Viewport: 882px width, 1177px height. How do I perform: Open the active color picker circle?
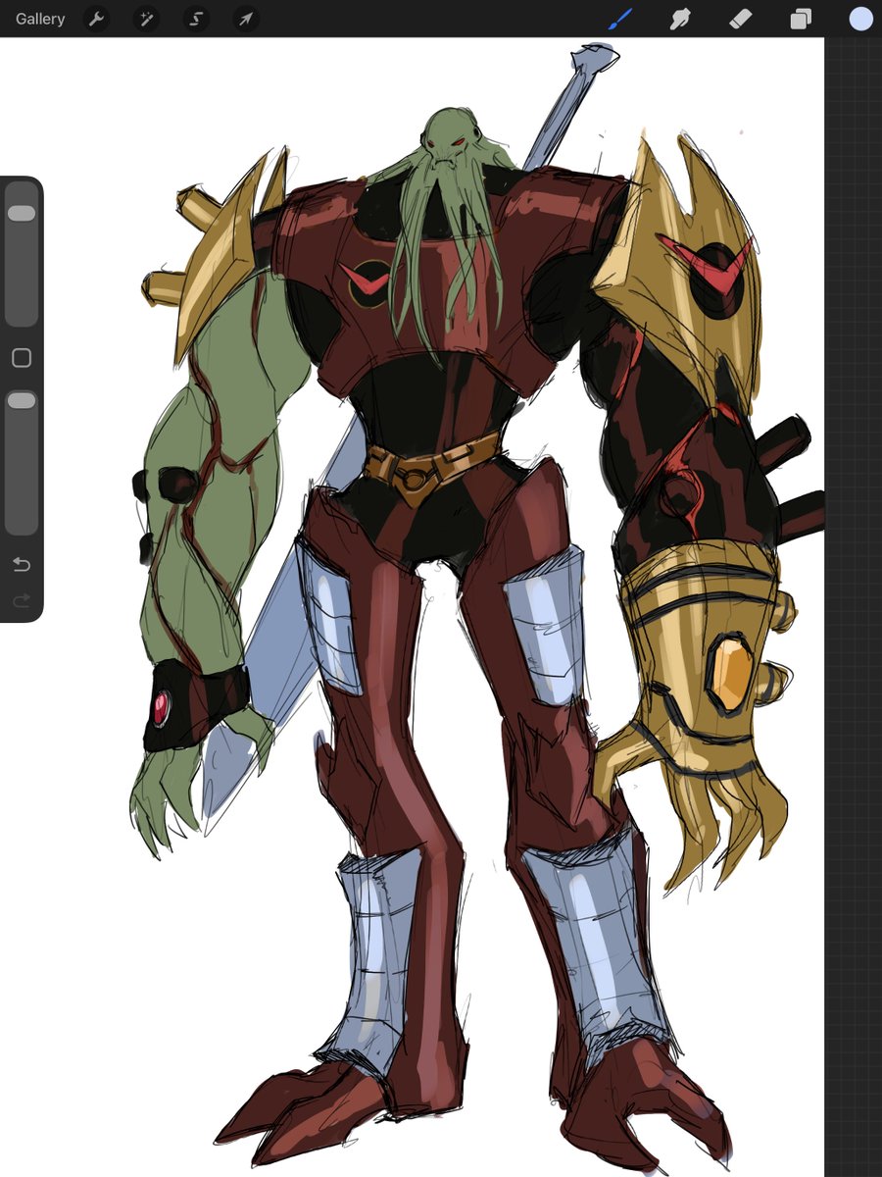click(x=860, y=19)
